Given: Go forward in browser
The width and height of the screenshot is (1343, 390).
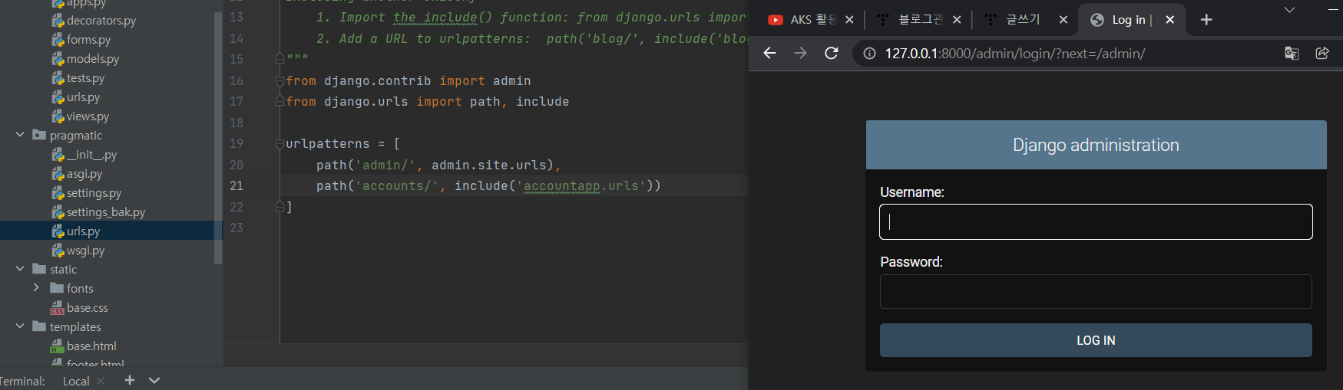Looking at the screenshot, I should (x=800, y=53).
